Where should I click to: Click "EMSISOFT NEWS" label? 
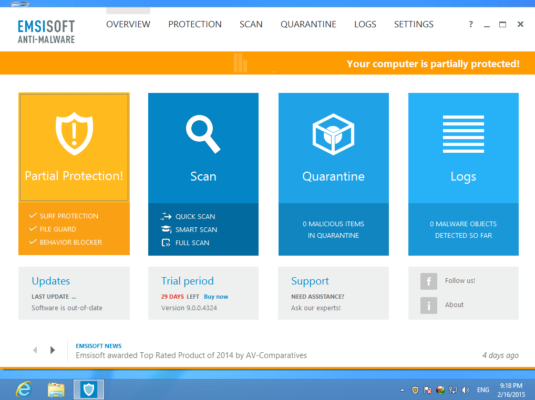coord(99,346)
